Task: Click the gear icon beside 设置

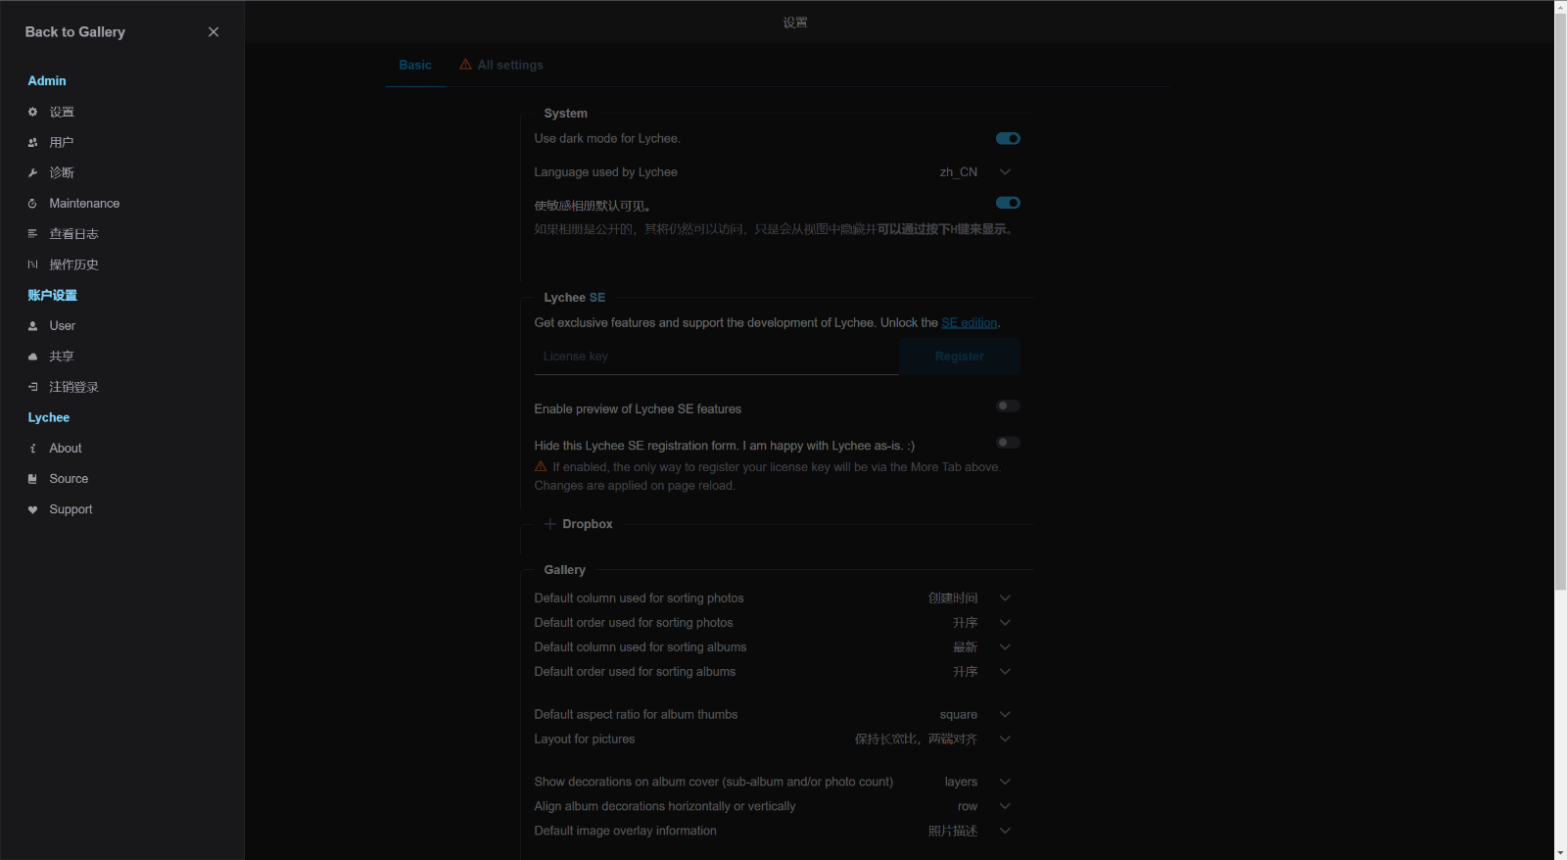Action: tap(32, 113)
